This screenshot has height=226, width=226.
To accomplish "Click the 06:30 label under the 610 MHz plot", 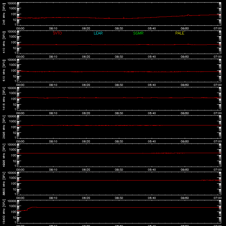I will (x=119, y=85).
